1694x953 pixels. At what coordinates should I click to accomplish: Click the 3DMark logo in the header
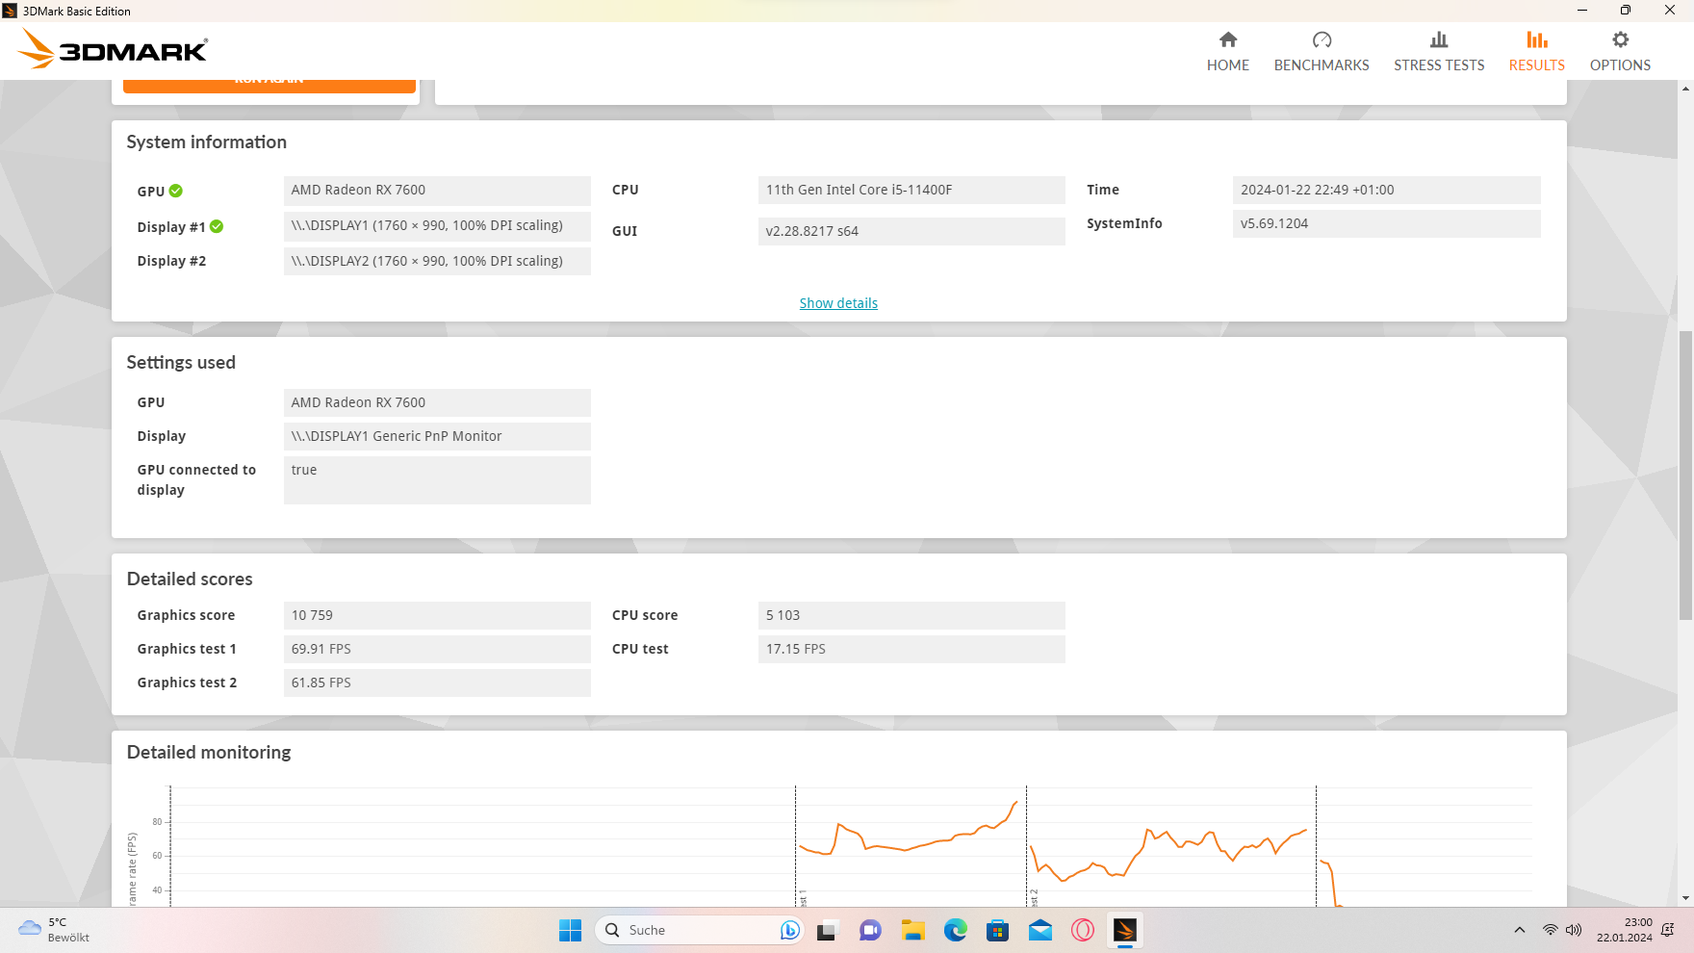click(x=113, y=49)
